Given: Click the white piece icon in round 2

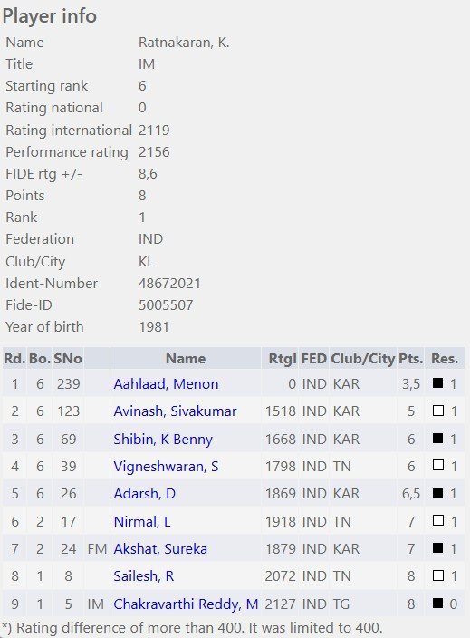Looking at the screenshot, I should coord(438,411).
